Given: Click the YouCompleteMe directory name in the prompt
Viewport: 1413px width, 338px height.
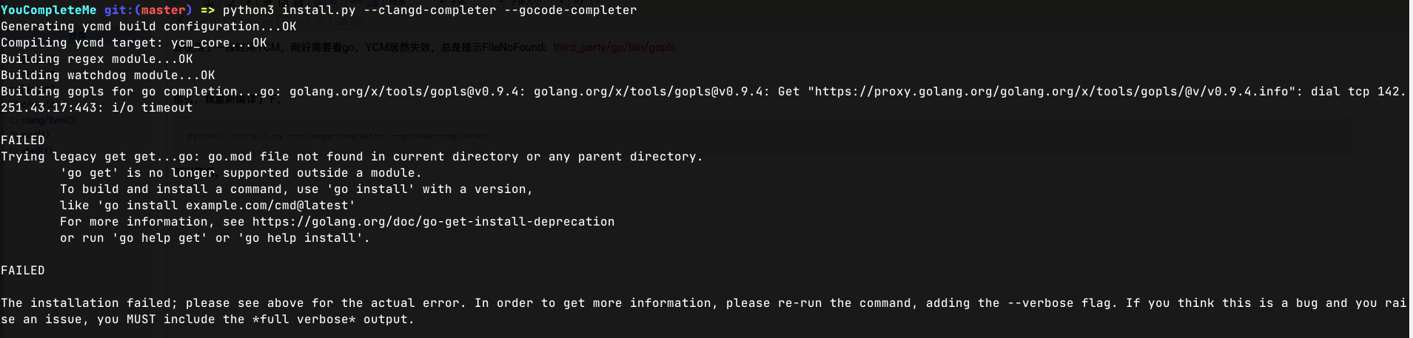Looking at the screenshot, I should click(49, 10).
